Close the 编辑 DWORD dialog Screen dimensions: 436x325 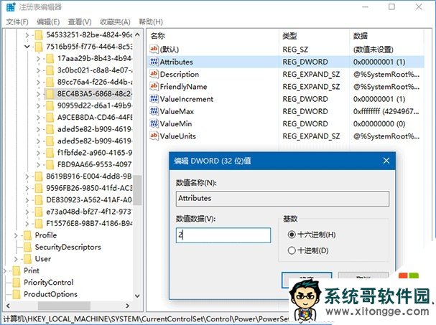point(386,161)
